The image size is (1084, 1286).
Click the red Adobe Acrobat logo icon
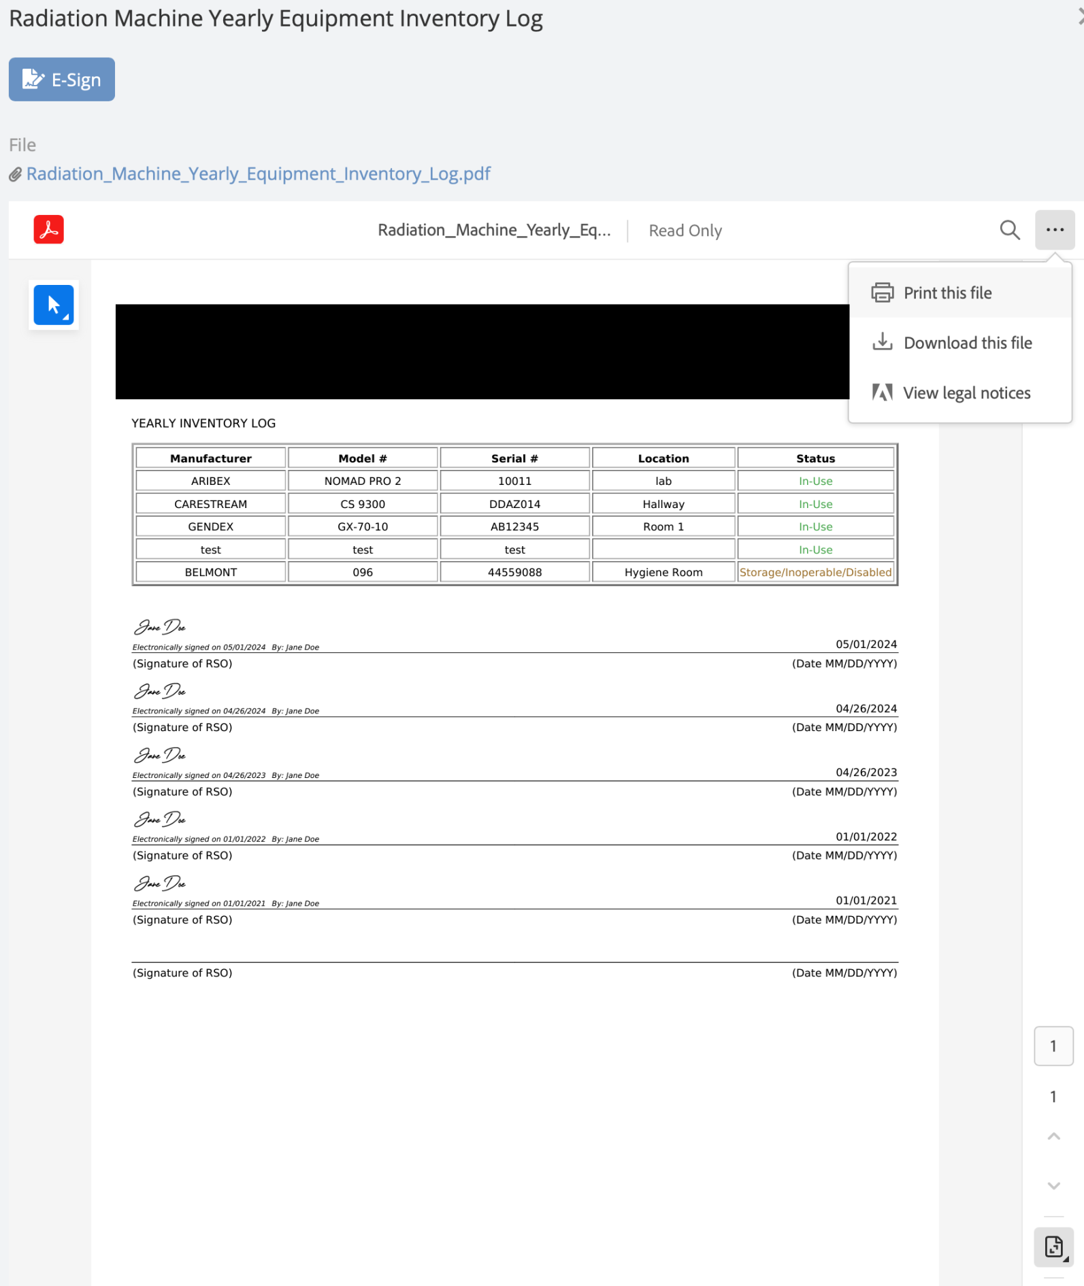tap(48, 230)
